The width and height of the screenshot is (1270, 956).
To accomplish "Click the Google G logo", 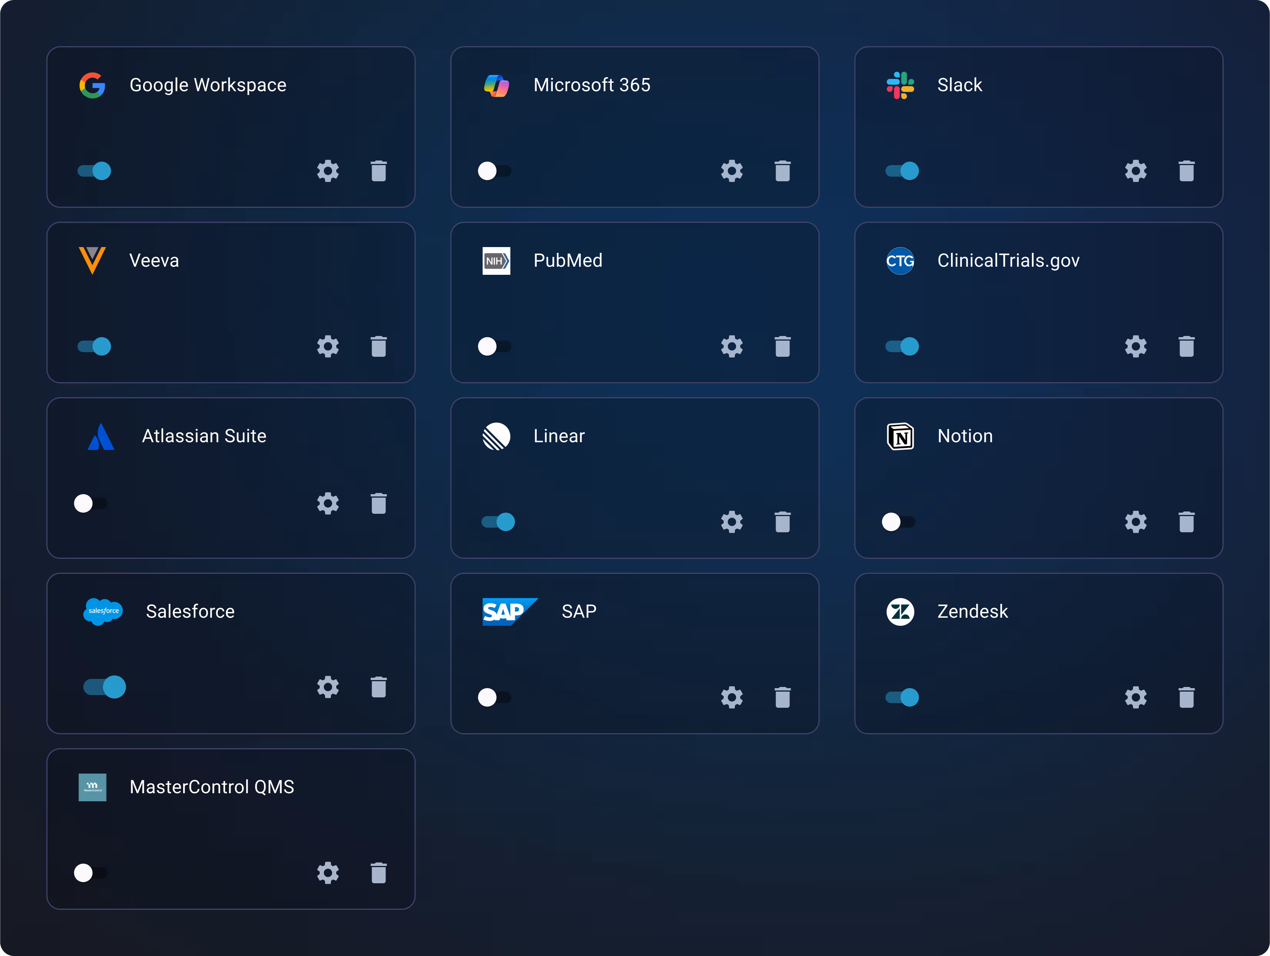I will point(92,85).
